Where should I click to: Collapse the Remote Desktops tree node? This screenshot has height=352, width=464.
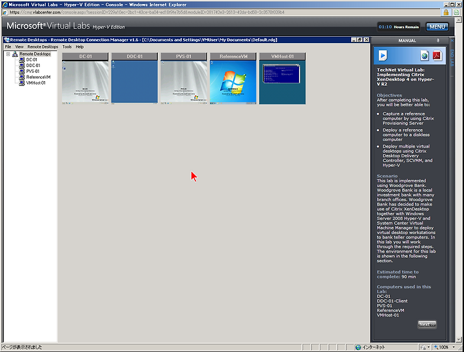click(x=8, y=54)
